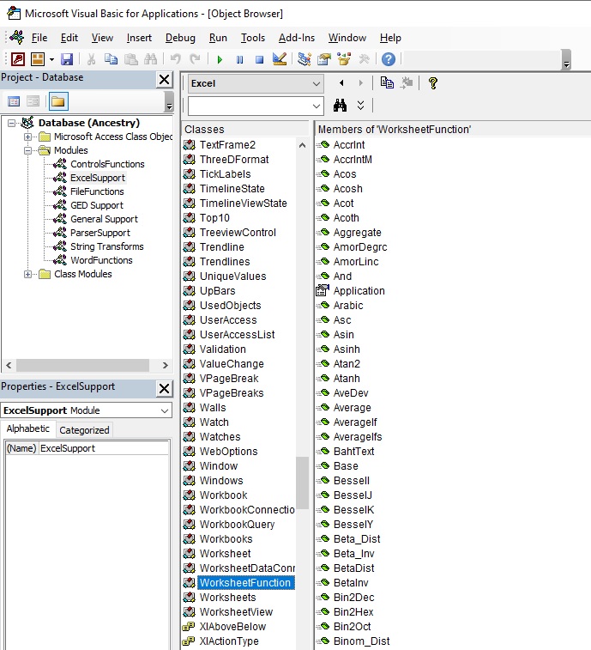Toggle Design Mode icon in toolbar
Viewport: 591px width, 650px height.
(x=280, y=59)
